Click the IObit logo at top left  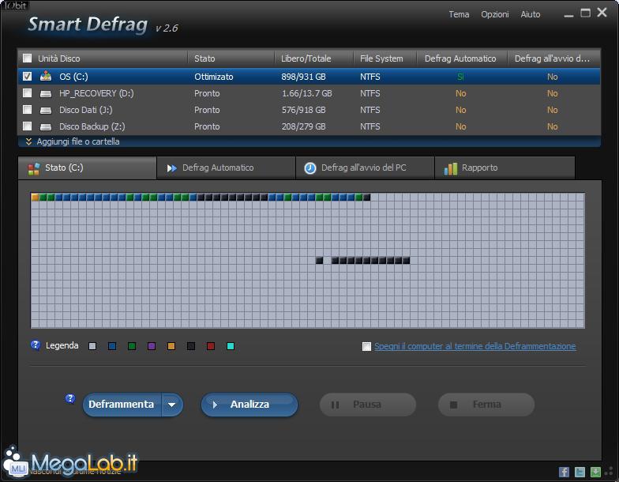click(15, 6)
